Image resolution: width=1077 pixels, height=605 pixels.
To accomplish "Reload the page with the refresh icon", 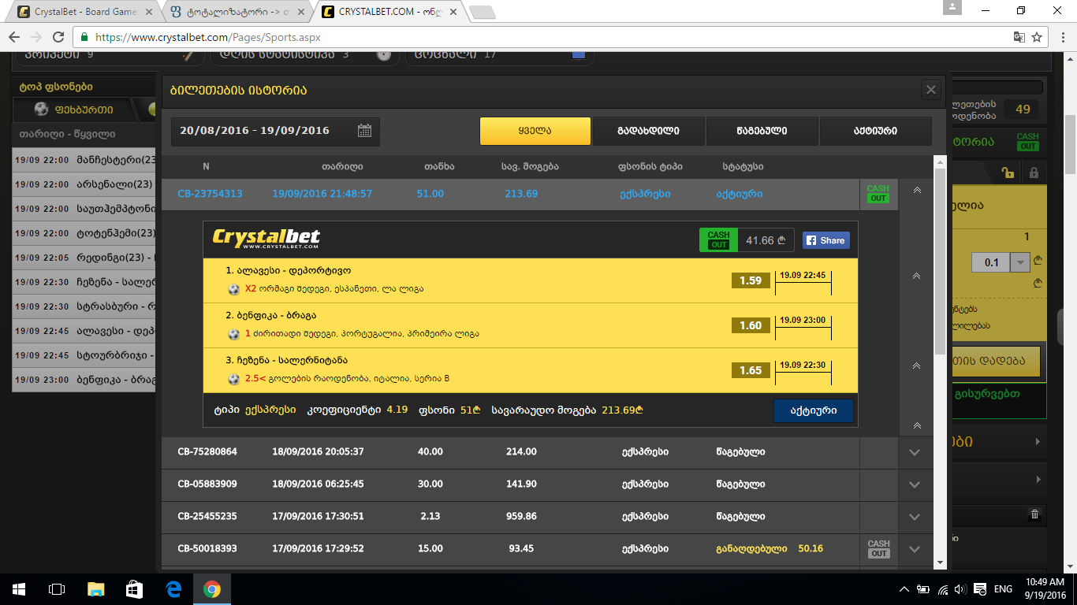I will pyautogui.click(x=58, y=37).
